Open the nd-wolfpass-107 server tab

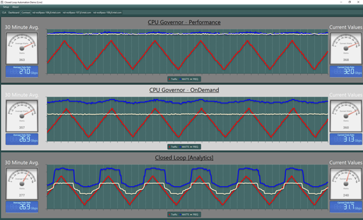77,12
